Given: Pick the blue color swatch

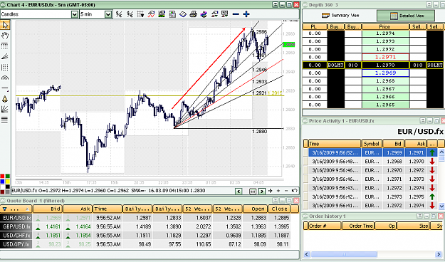Looking at the screenshot, I should pyautogui.click(x=2, y=182).
